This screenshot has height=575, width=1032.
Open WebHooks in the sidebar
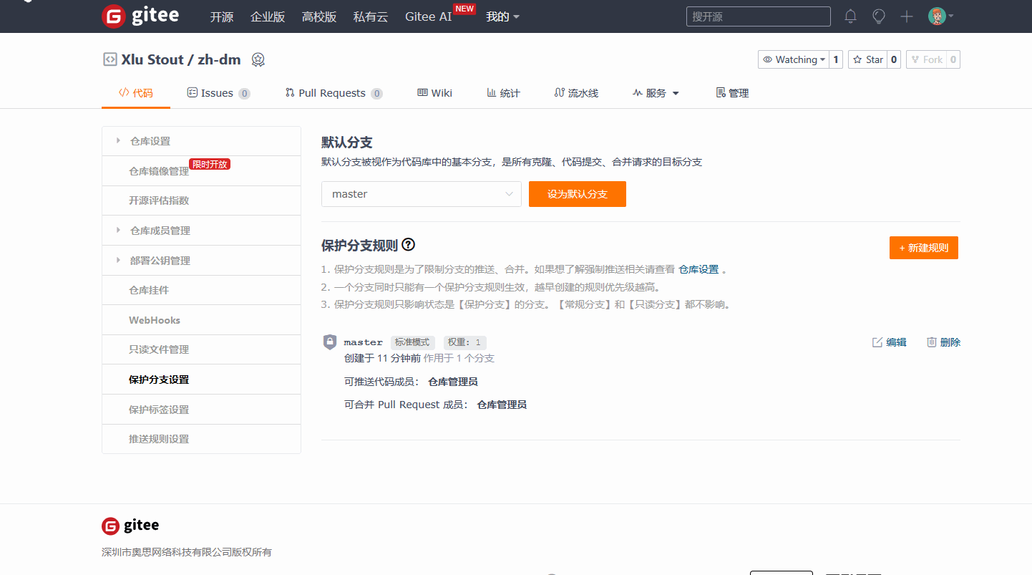tap(201, 320)
